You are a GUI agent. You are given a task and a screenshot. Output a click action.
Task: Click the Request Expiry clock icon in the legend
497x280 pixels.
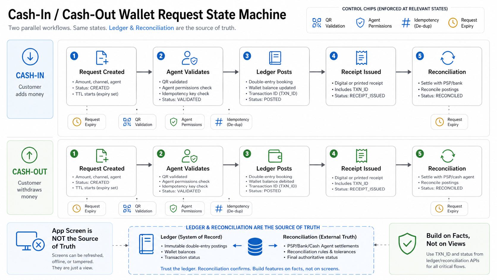click(x=453, y=23)
